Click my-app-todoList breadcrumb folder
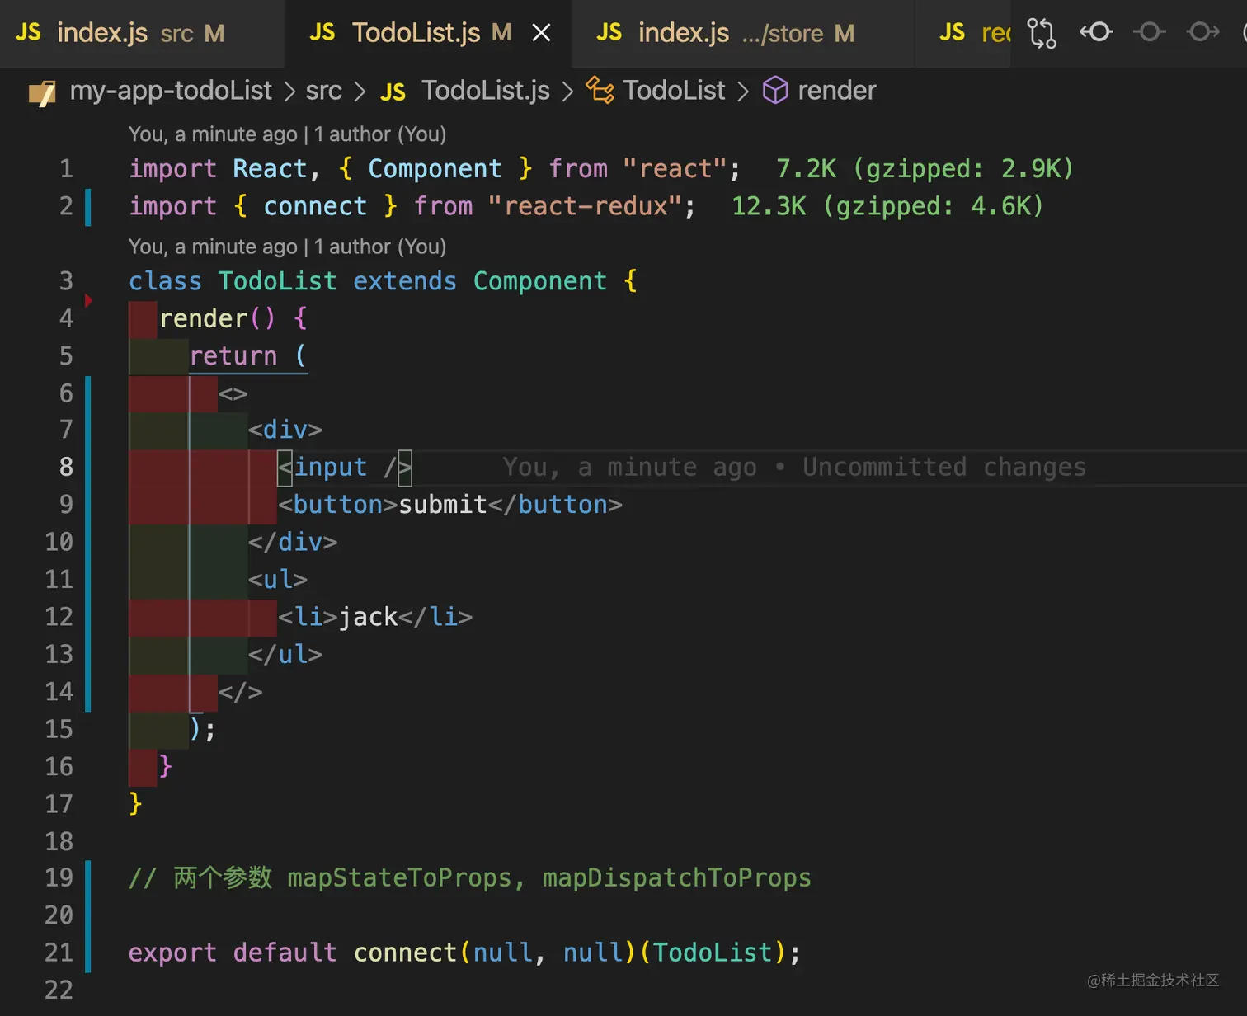This screenshot has height=1016, width=1247. pos(171,90)
